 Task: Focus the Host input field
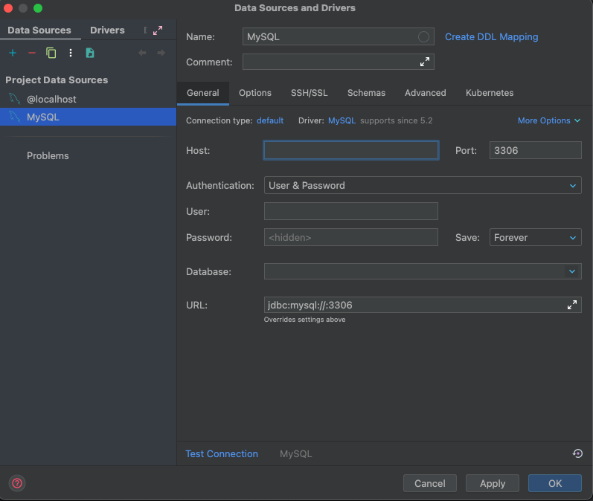pos(351,150)
